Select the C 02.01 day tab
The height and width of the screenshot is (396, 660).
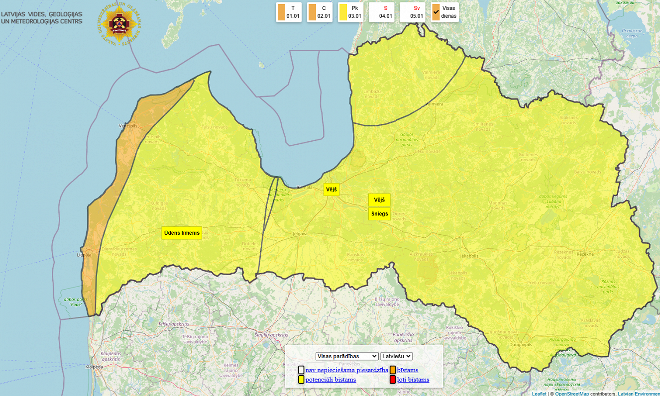pos(319,12)
